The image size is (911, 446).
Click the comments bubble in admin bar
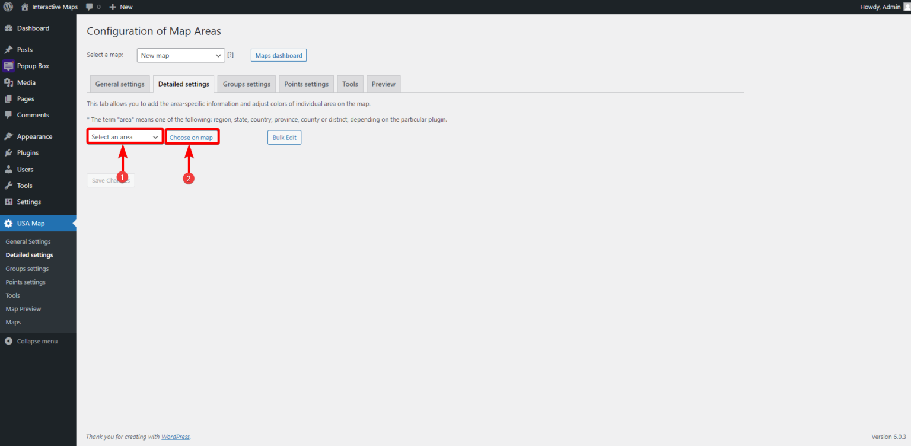[93, 7]
